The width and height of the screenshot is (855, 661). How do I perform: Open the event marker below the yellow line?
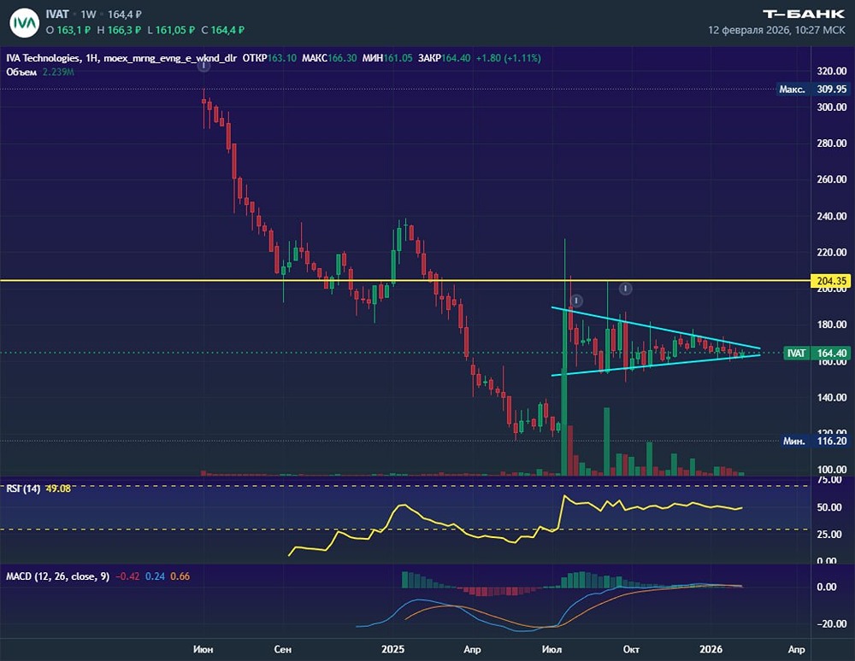(x=626, y=288)
